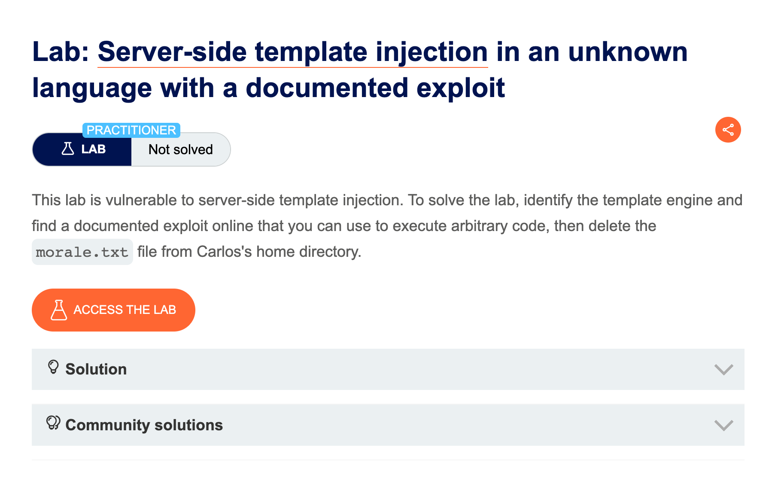Viewport: 778px width, 493px height.
Task: Click the flask icon on the Access button
Action: tap(59, 310)
